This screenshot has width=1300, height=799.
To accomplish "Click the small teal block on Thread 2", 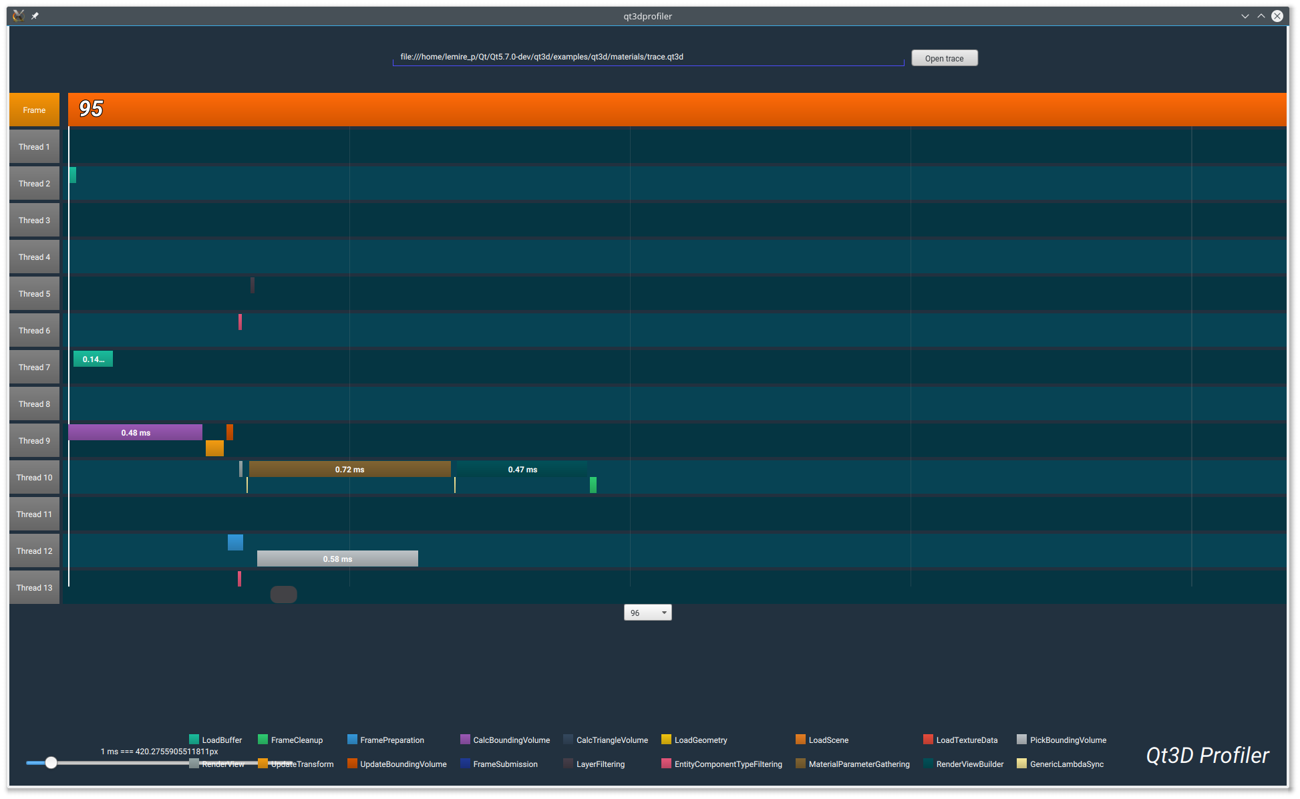I will coord(72,175).
